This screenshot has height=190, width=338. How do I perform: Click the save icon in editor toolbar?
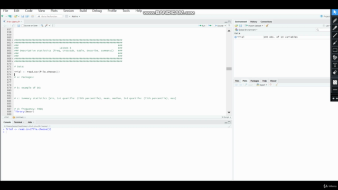tap(19, 26)
